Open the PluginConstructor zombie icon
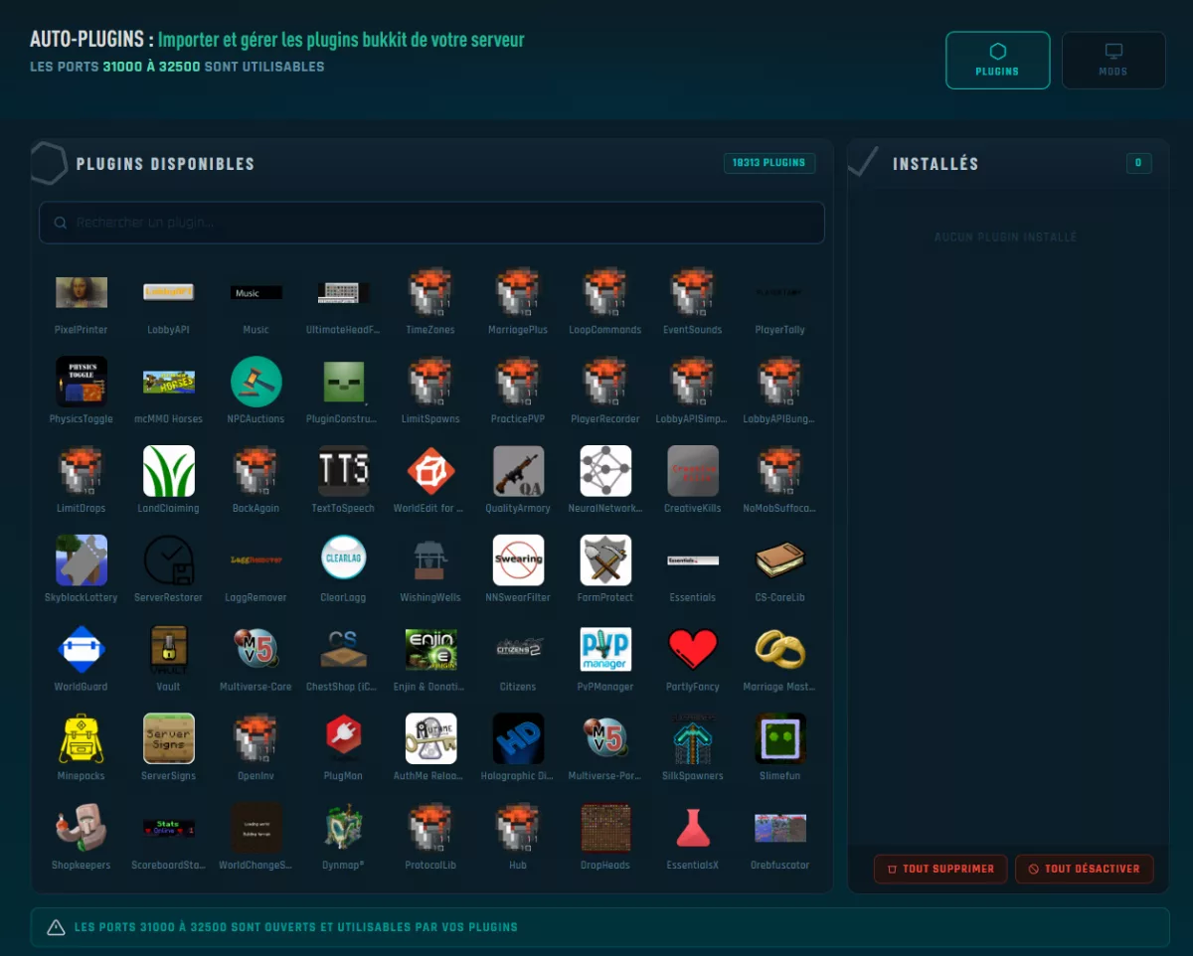1193x956 pixels. pos(344,382)
